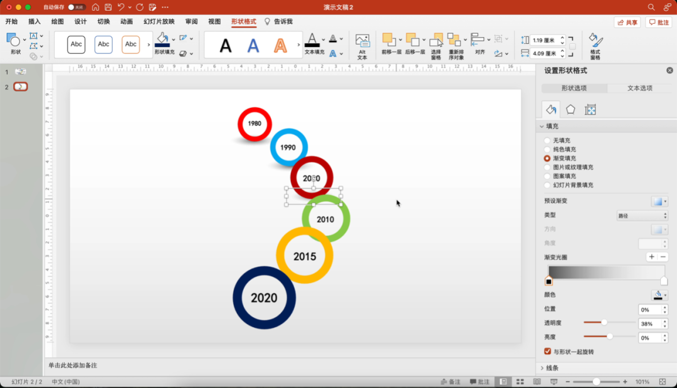
Task: Click the Shapes (形状) insert icon
Action: pos(13,41)
